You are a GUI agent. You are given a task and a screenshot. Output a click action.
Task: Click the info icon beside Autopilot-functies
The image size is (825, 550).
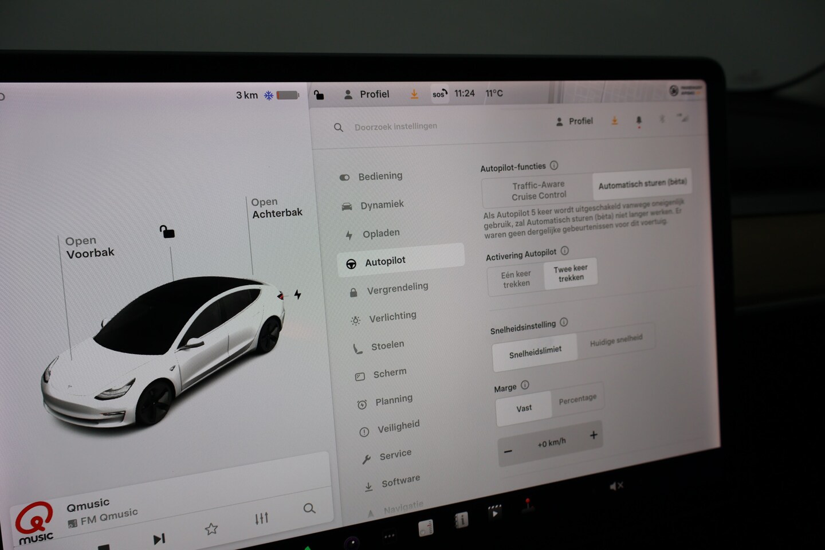point(554,166)
